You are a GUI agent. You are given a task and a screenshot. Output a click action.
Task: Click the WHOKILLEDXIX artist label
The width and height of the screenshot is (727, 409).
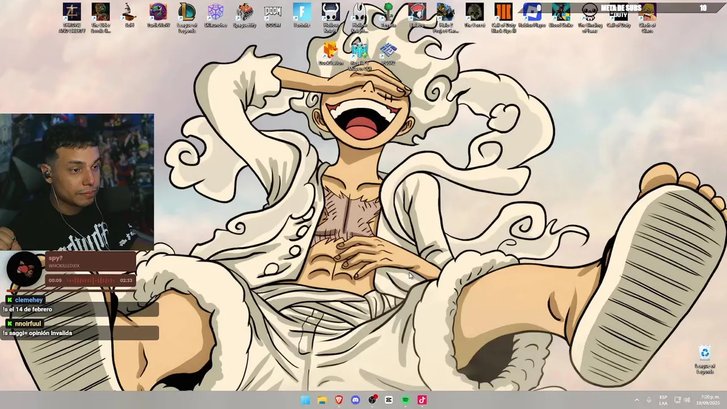pos(64,266)
